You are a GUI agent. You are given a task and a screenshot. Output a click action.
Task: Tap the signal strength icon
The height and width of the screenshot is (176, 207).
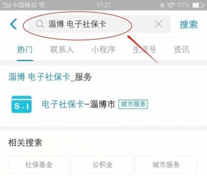tap(7, 5)
